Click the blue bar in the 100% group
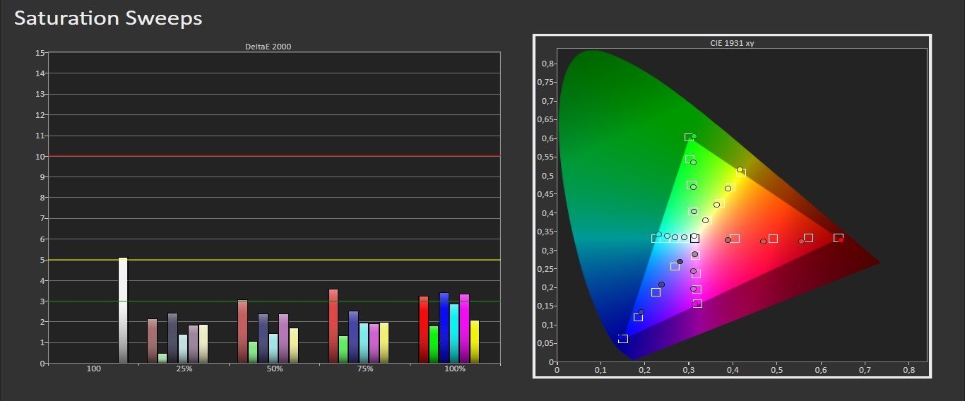Screen dimensions: 965x401 [x=444, y=328]
